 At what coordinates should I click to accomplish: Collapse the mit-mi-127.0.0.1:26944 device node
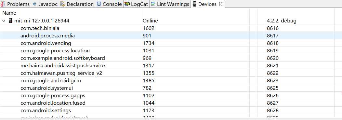pos(4,21)
